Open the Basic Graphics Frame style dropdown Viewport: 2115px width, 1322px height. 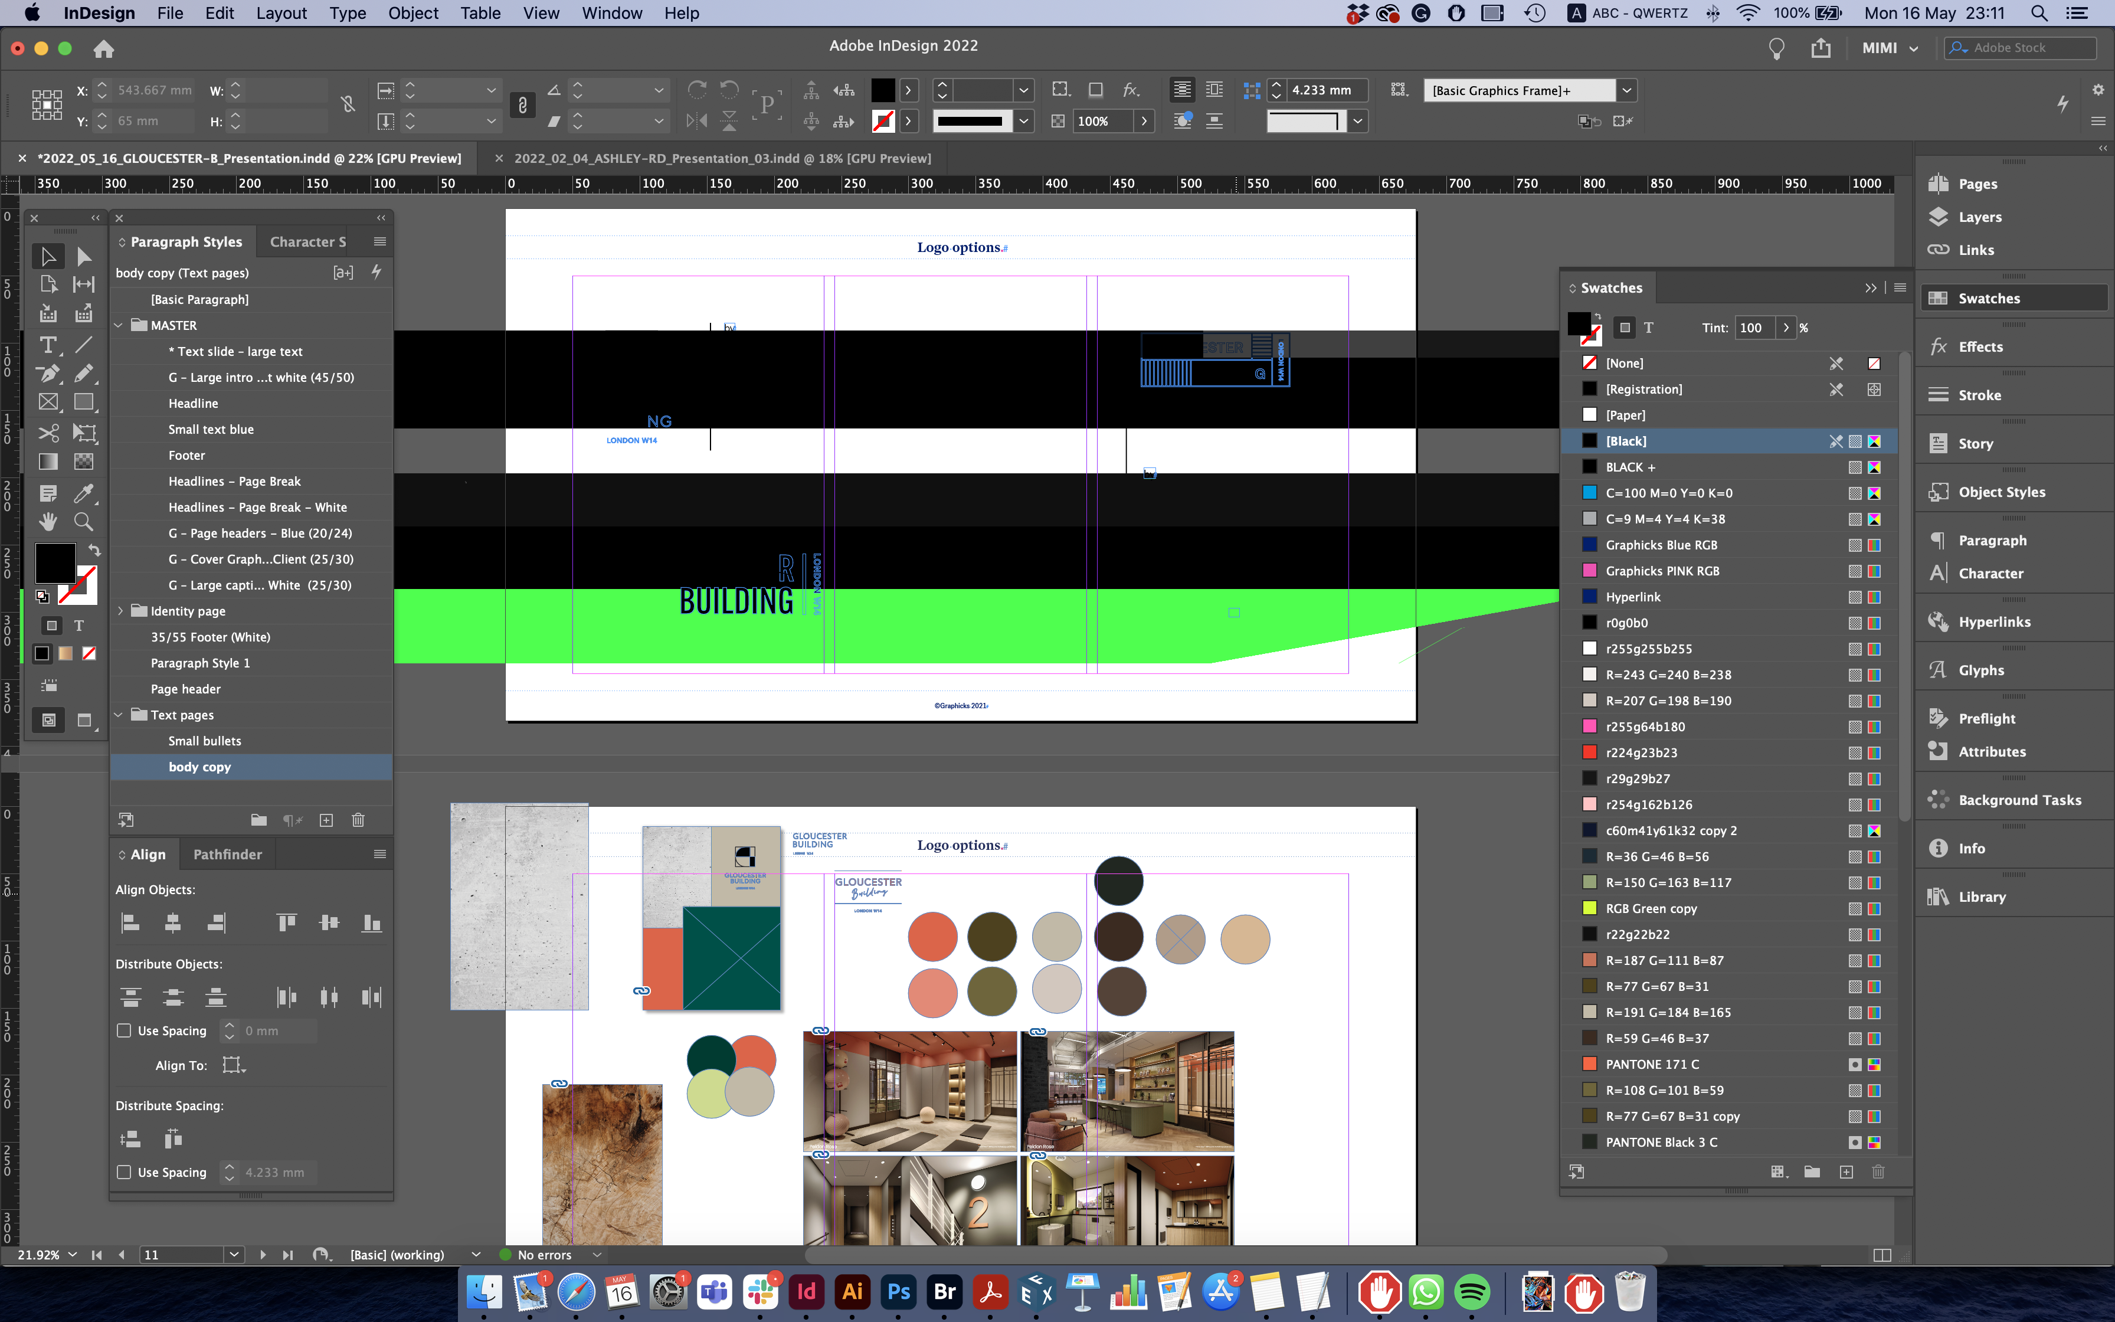[1626, 90]
